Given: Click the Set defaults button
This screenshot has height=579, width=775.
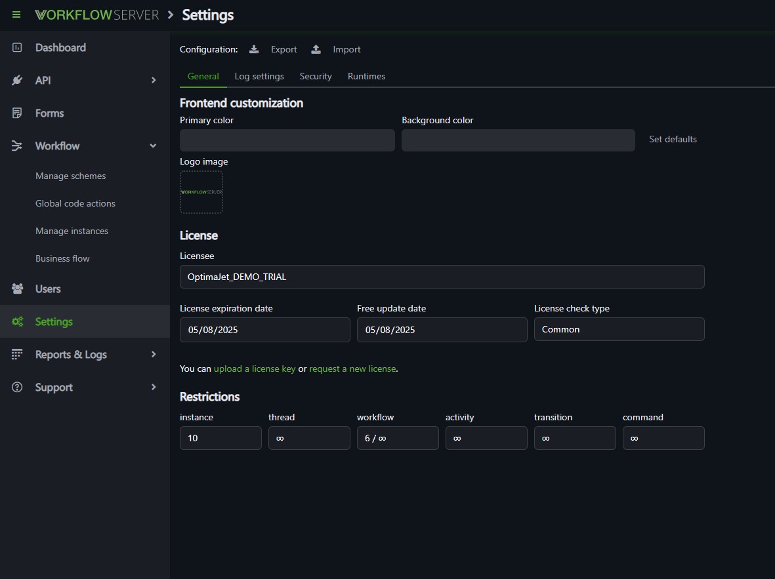Looking at the screenshot, I should click(x=673, y=139).
